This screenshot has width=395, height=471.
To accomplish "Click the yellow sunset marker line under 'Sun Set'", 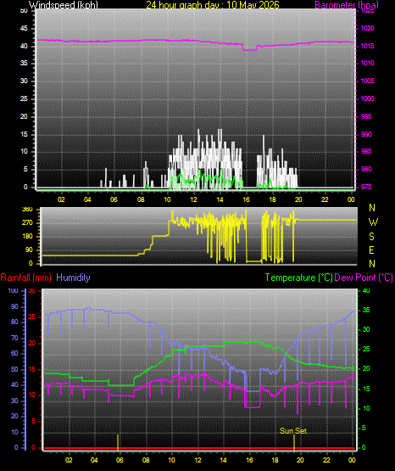I will click(294, 443).
